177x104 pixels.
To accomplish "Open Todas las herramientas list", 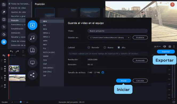I will point(19,4).
